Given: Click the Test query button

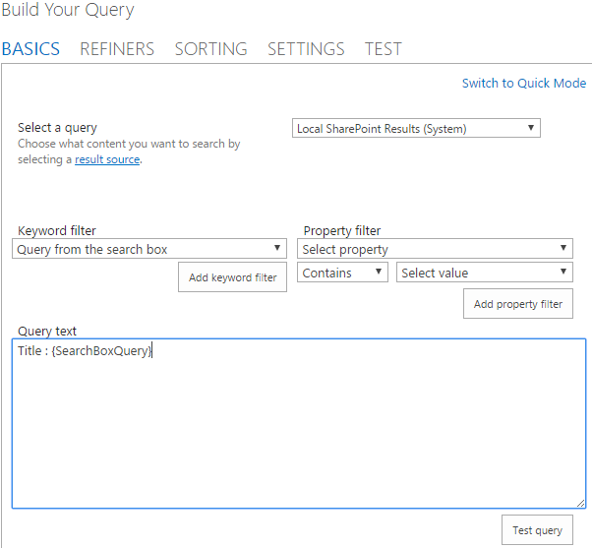Looking at the screenshot, I should [537, 530].
